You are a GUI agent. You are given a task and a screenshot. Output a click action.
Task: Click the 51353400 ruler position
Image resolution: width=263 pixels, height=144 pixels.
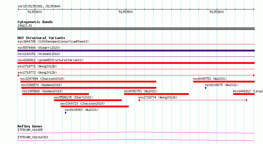pos(35,12)
